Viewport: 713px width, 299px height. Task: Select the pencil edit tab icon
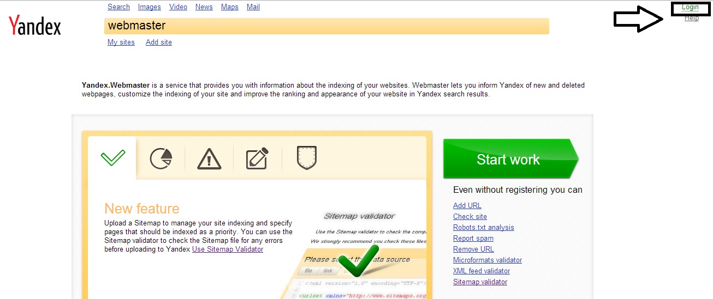pos(257,158)
